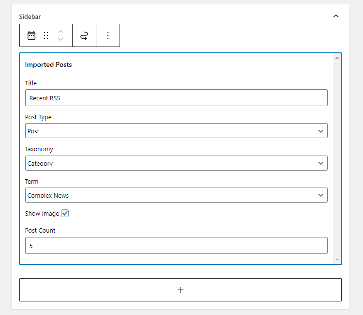Image resolution: width=363 pixels, height=315 pixels.
Task: Open the Post Type dropdown
Action: coord(176,131)
